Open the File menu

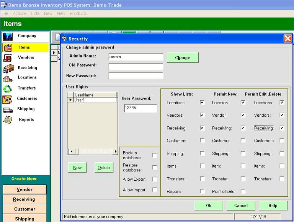tap(5, 13)
